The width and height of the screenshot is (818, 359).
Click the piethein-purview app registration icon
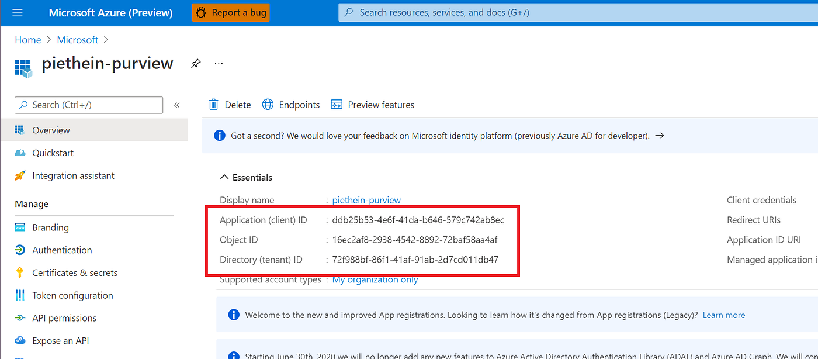tap(23, 67)
